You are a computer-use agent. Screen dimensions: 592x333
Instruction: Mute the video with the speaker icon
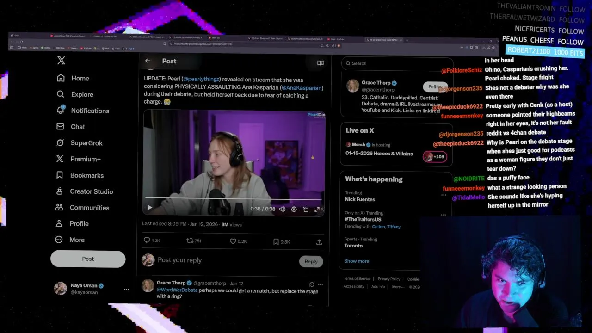(x=283, y=209)
